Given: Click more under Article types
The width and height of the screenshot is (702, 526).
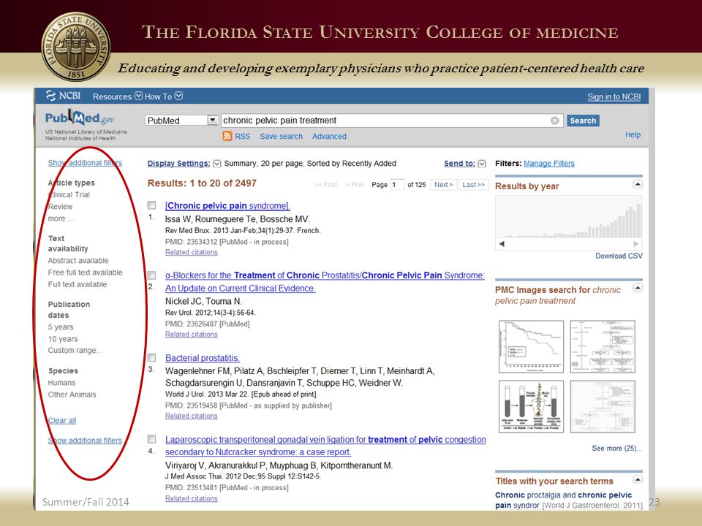Looking at the screenshot, I should tap(61, 218).
